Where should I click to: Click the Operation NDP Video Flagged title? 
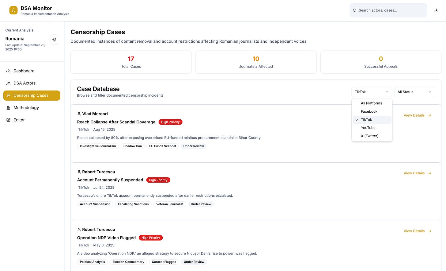click(x=106, y=238)
